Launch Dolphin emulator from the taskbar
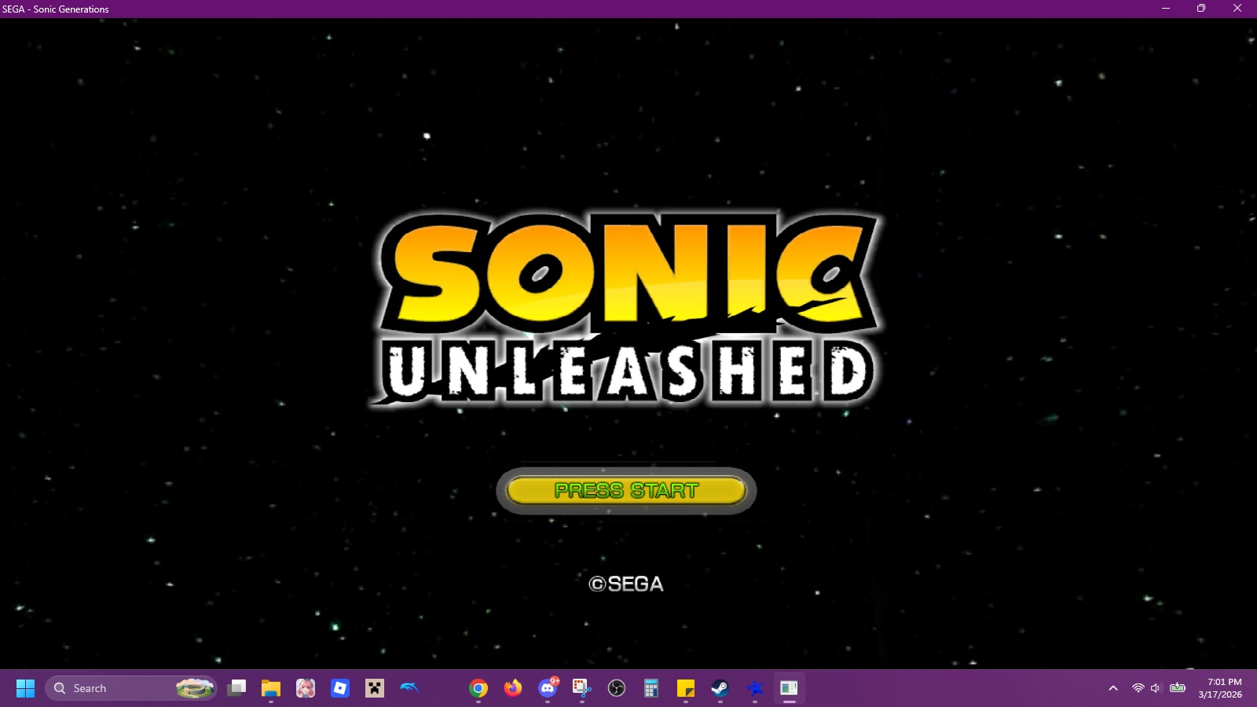Screen dimensions: 1257x707 pos(409,688)
